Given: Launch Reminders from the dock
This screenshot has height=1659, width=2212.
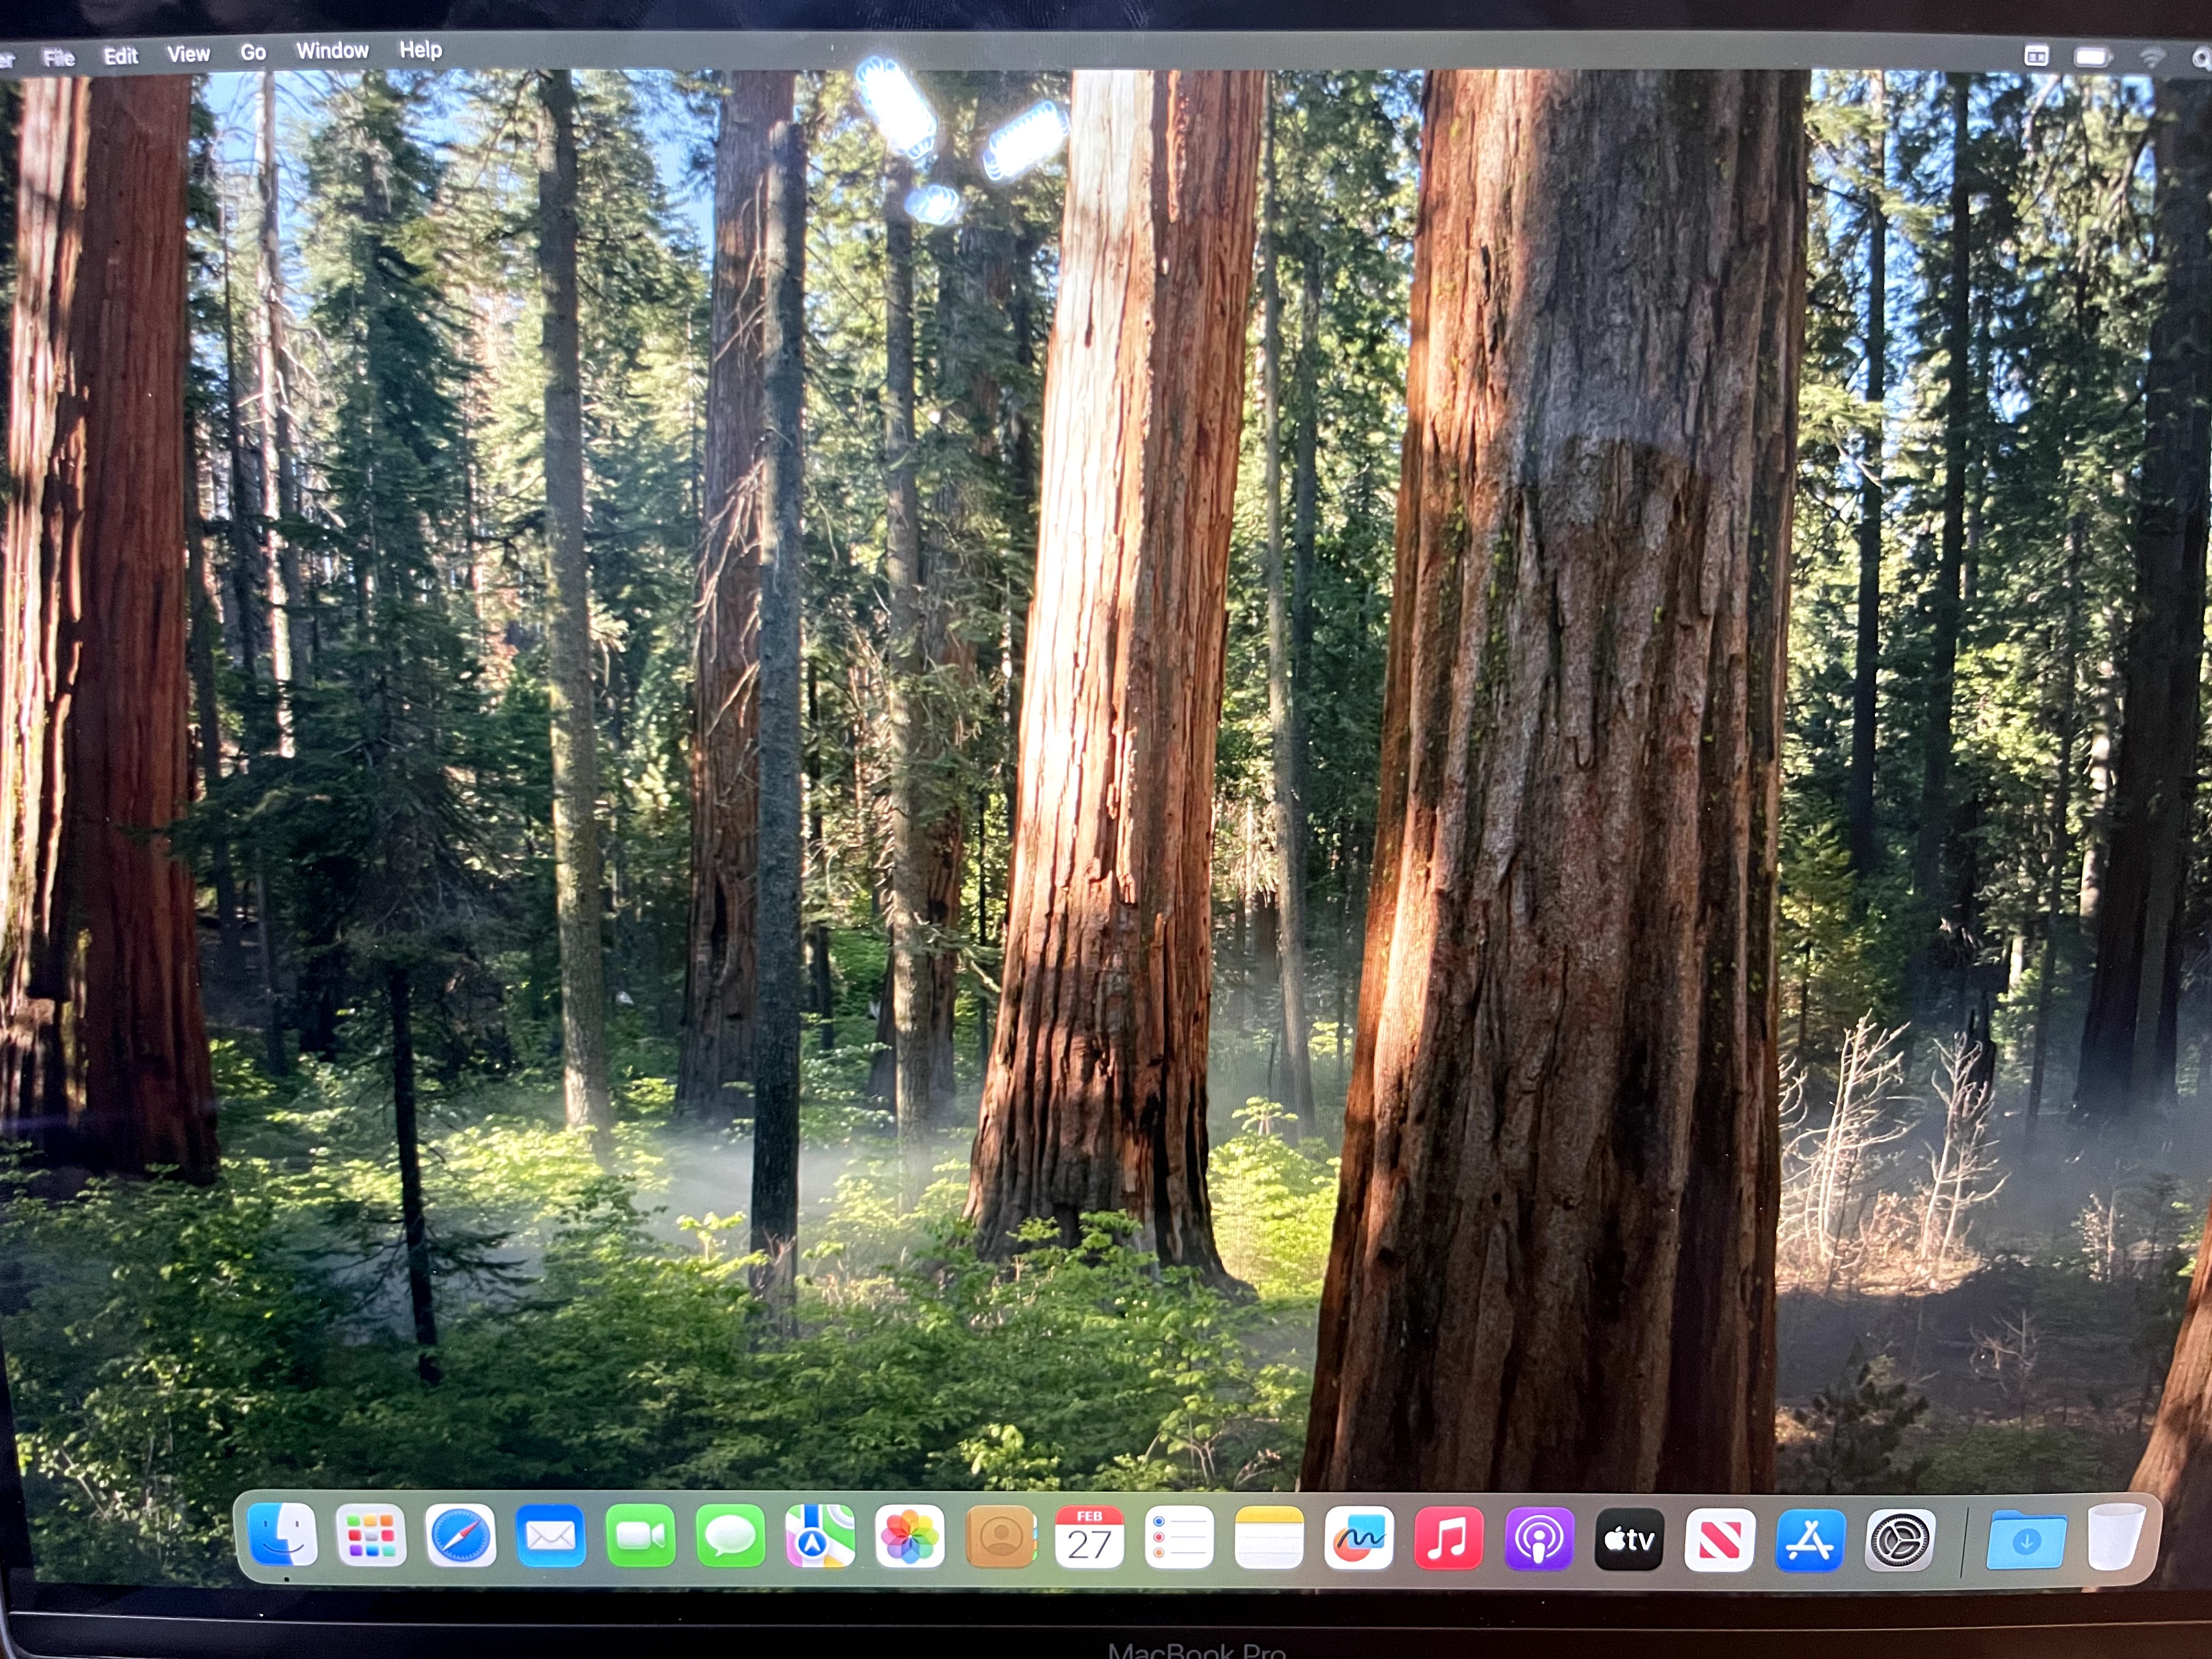Looking at the screenshot, I should tap(1179, 1538).
